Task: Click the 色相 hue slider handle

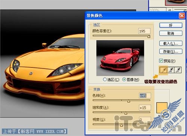Action: [x=129, y=101]
